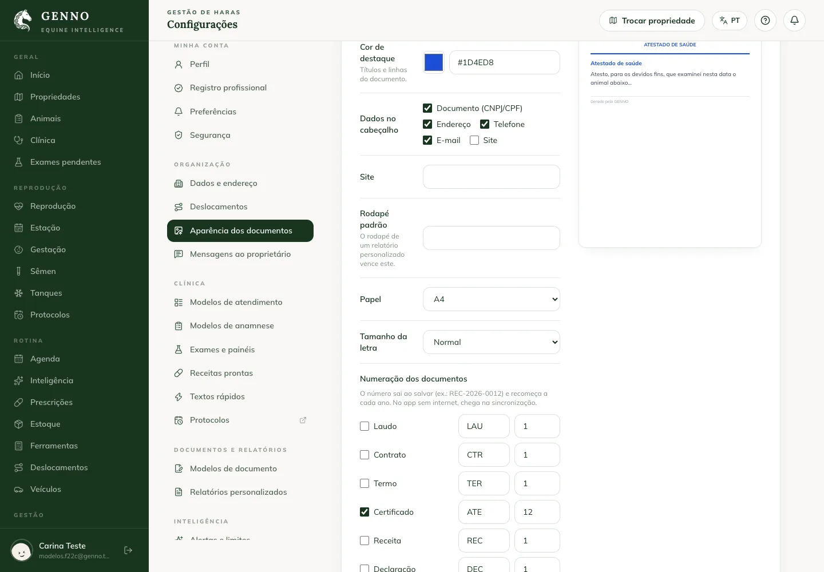Click the Rodapé padrão text field
The image size is (824, 572).
[x=492, y=238]
